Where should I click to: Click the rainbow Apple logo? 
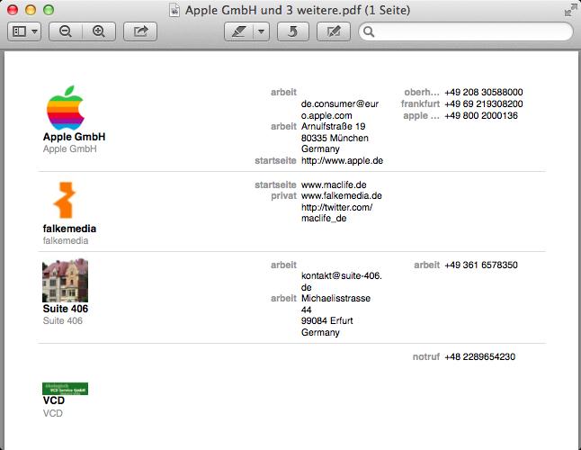[66, 108]
